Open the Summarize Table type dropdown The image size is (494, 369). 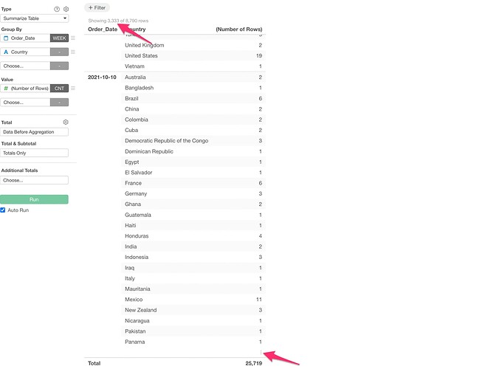[x=34, y=18]
